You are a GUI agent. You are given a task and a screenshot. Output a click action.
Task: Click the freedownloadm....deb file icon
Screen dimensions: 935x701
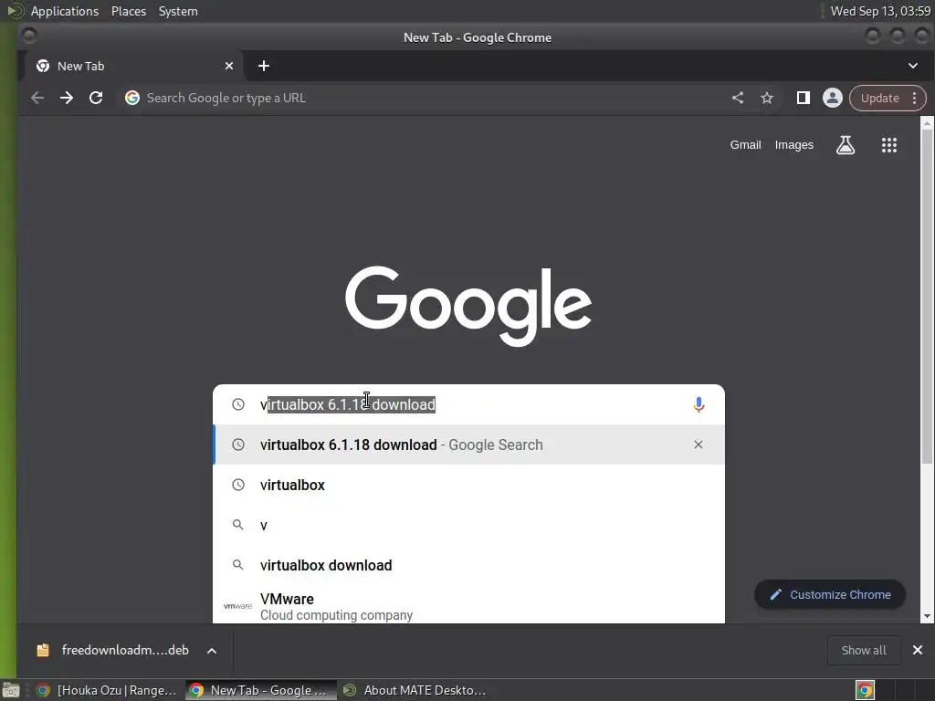pyautogui.click(x=43, y=650)
